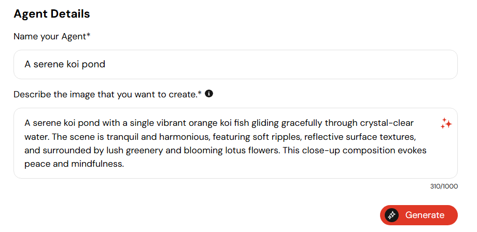Focus the Name your Agent input field
Image resolution: width=477 pixels, height=232 pixels.
click(x=235, y=64)
